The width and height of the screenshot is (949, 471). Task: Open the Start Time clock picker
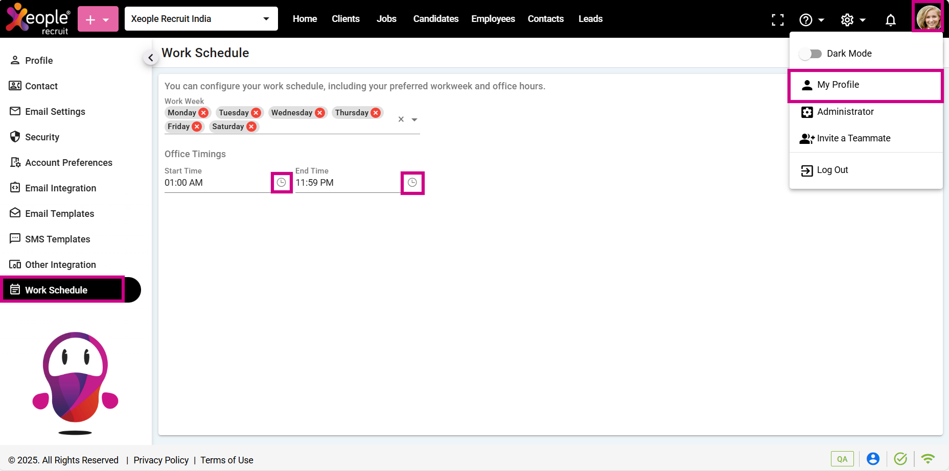(x=281, y=183)
